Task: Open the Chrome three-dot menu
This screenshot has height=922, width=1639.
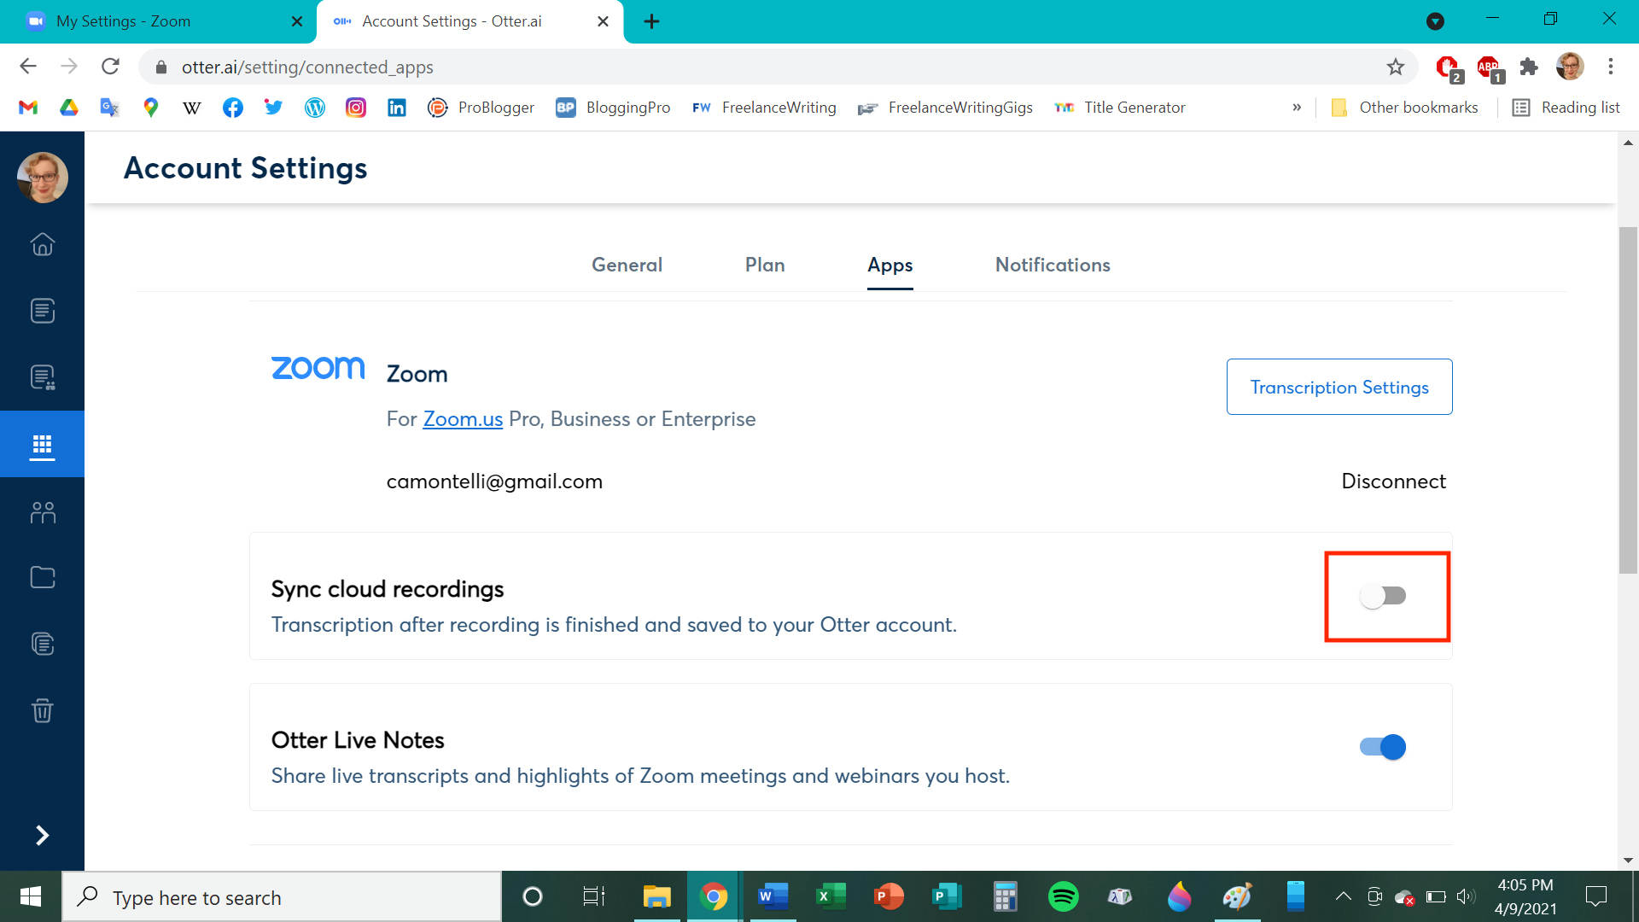Action: pos(1611,67)
